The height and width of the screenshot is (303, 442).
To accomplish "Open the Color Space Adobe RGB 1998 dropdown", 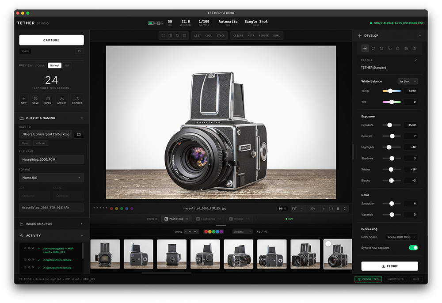I will point(401,237).
